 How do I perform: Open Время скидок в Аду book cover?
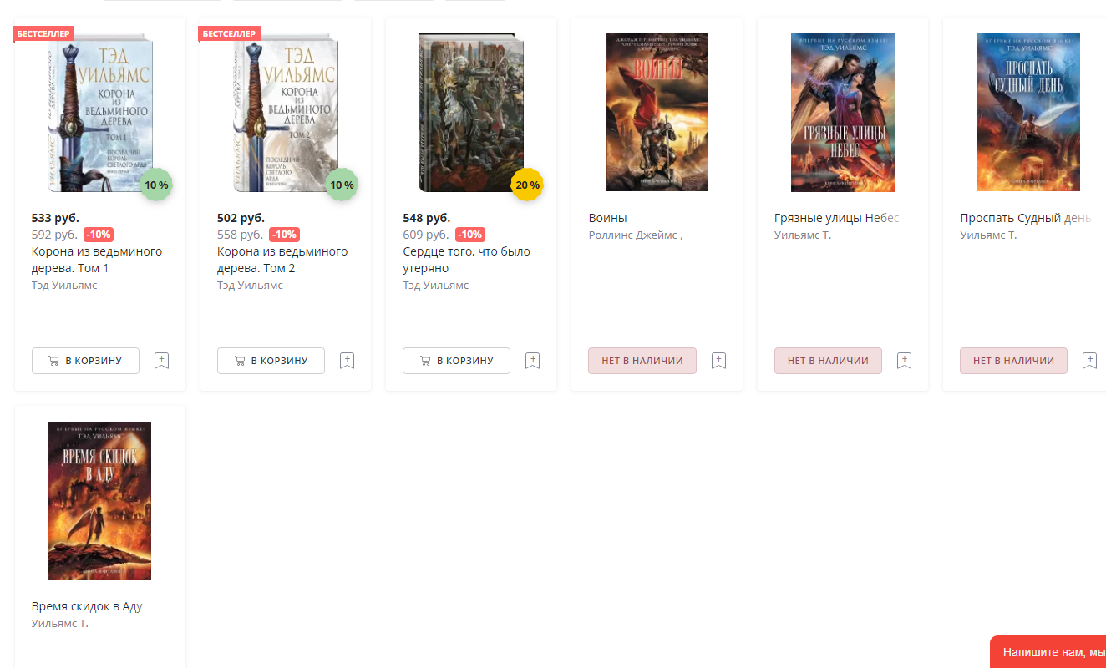[99, 501]
